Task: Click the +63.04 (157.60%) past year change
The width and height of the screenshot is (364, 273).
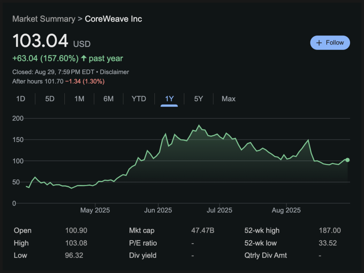Action: click(x=67, y=58)
